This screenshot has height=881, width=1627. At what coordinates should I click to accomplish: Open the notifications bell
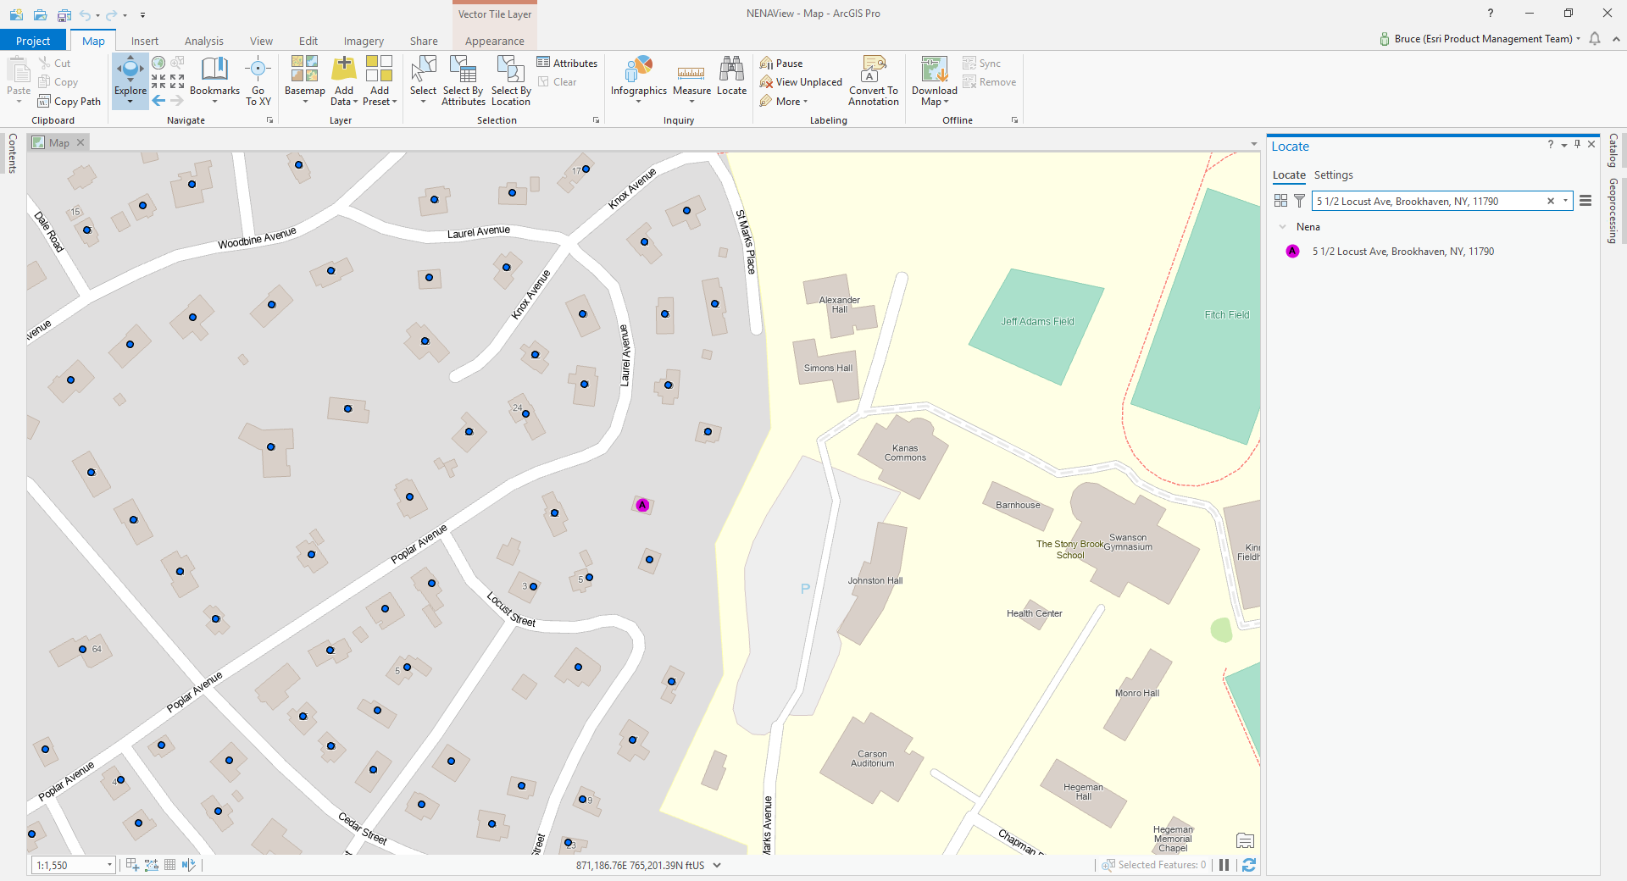tap(1595, 39)
